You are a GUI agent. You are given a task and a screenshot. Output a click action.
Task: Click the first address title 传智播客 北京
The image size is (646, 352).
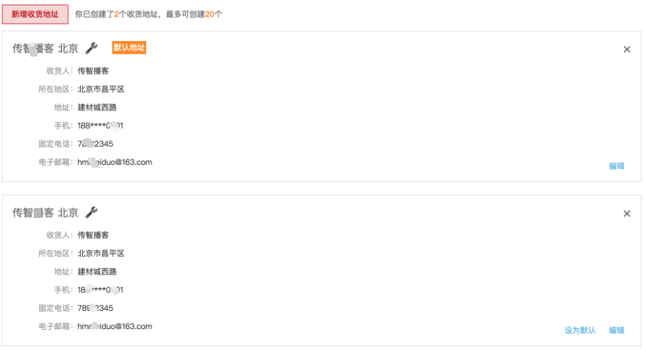pos(45,48)
